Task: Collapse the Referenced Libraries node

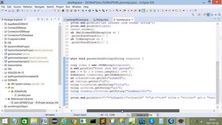Action: point(6,99)
